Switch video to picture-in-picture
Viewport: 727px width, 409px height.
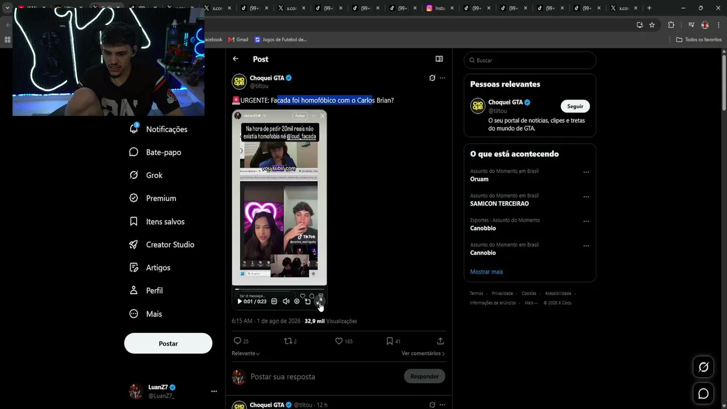click(x=308, y=302)
